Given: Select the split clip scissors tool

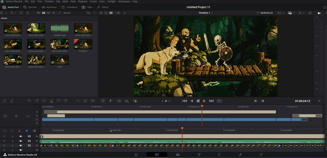Looking at the screenshot, I should click(19, 131).
